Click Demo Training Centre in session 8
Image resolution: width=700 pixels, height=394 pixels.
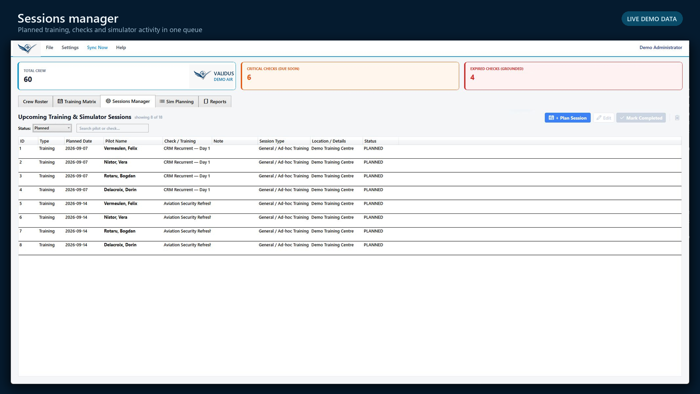point(332,245)
